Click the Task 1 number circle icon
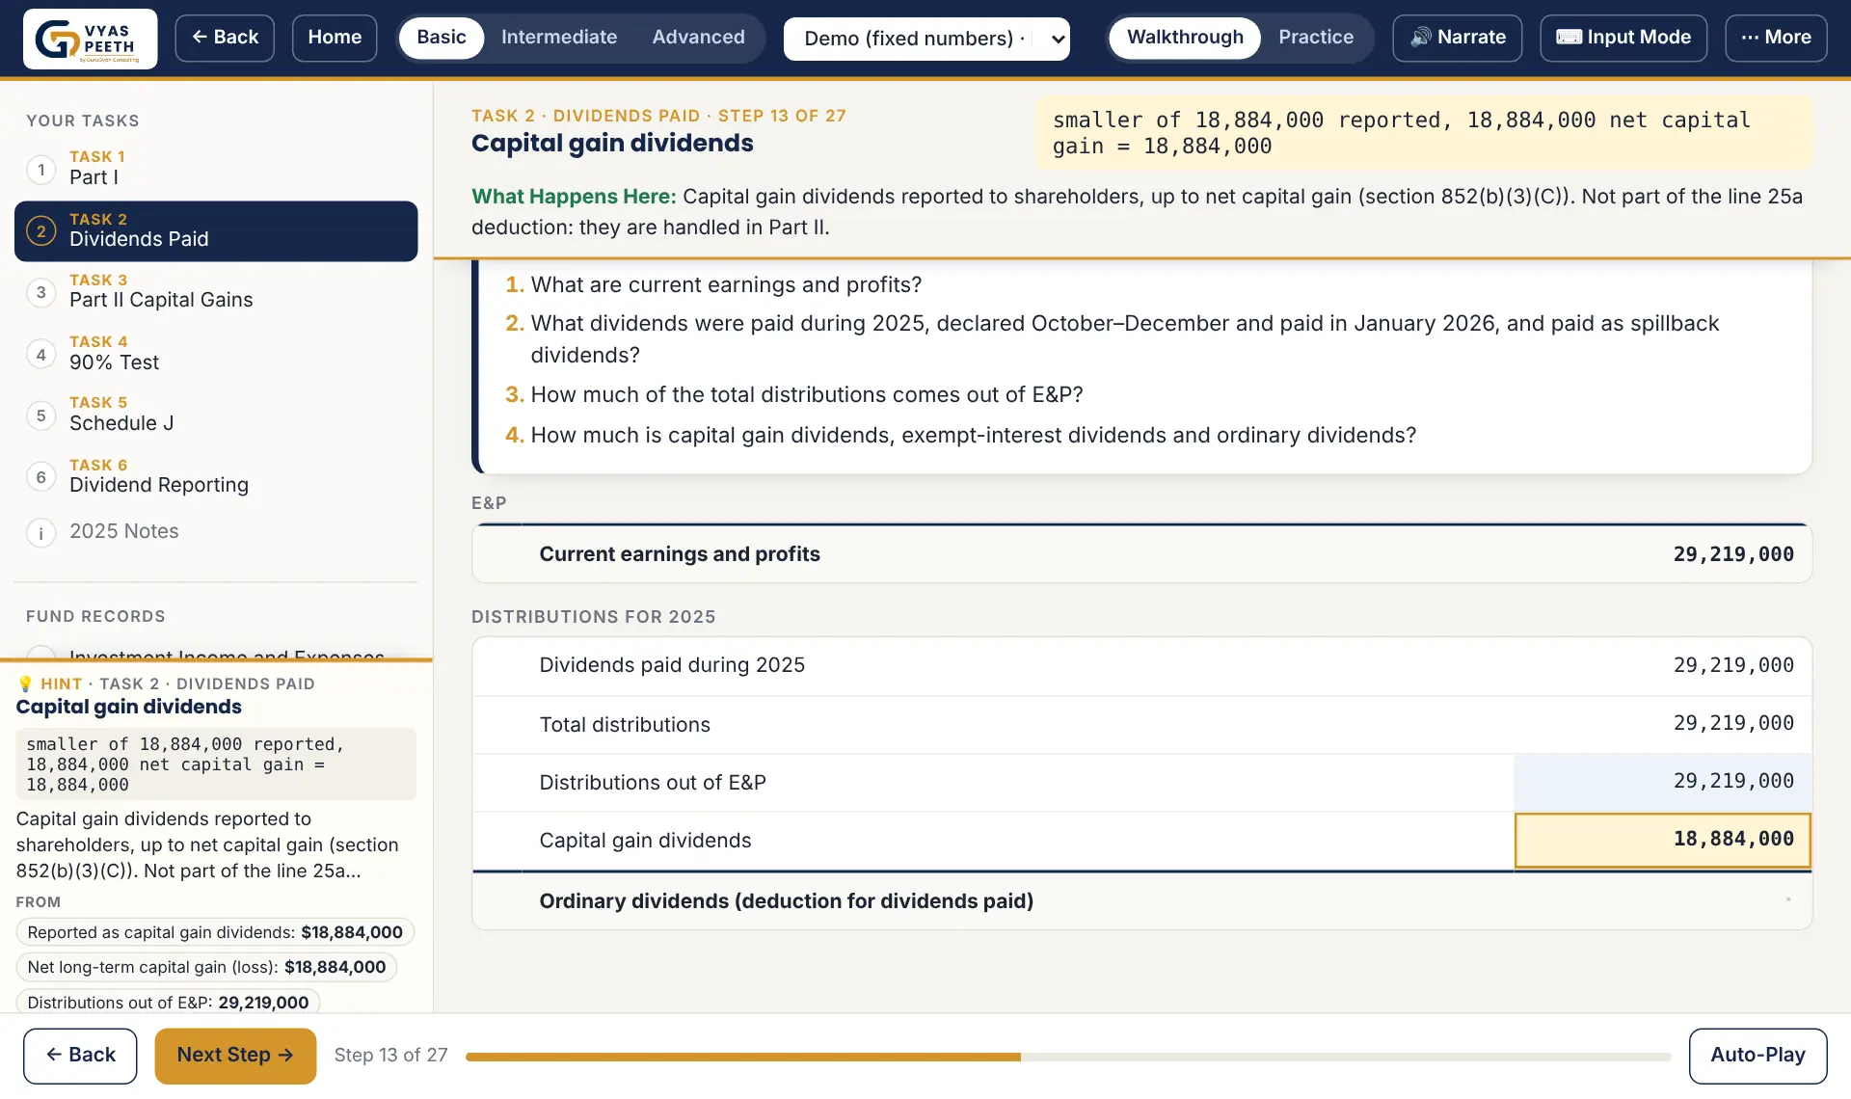This screenshot has width=1851, height=1099. pyautogui.click(x=40, y=171)
